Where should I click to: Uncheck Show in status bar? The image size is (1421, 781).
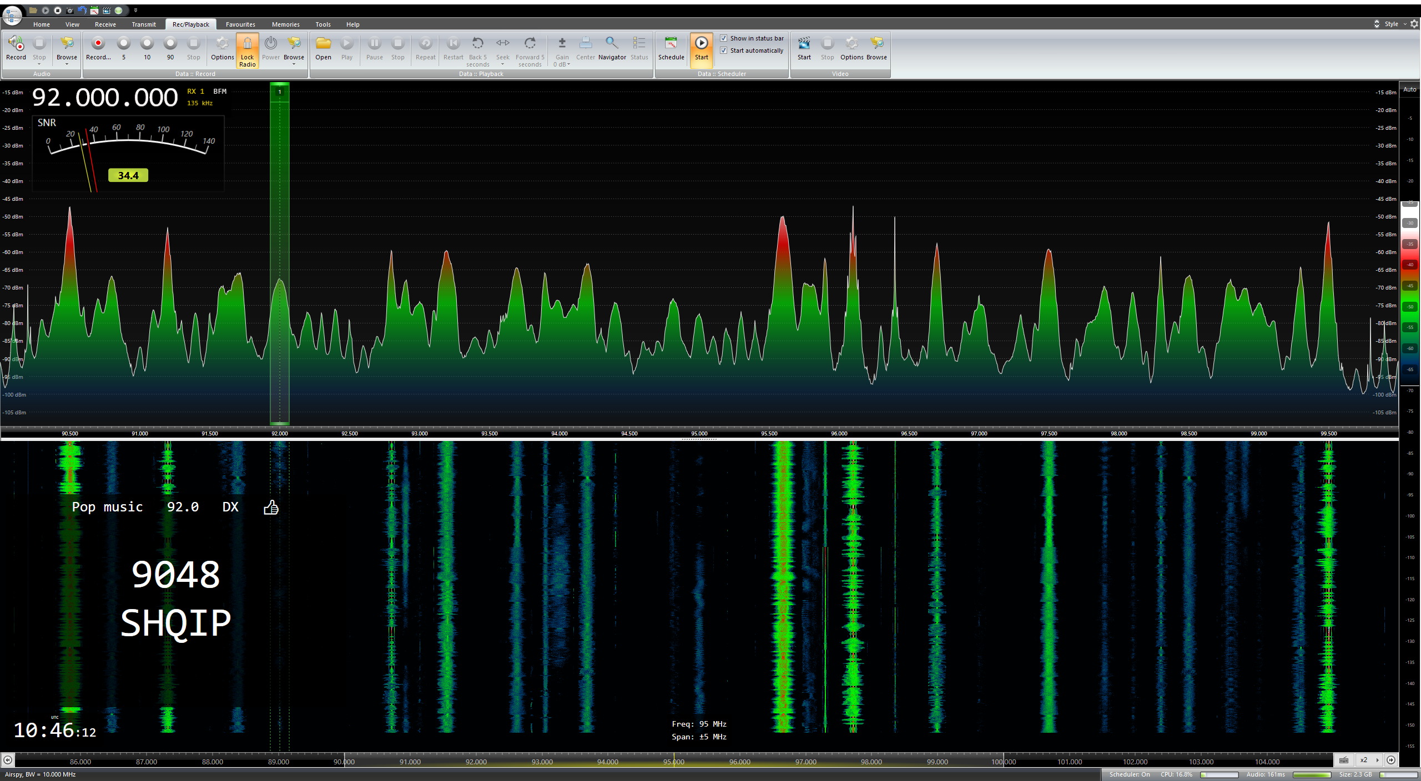(724, 38)
